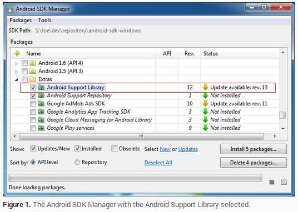Viewport: 298px width, 212px height.
Task: Check the Google Cloud Messaging for Android checkbox
Action: point(33,120)
